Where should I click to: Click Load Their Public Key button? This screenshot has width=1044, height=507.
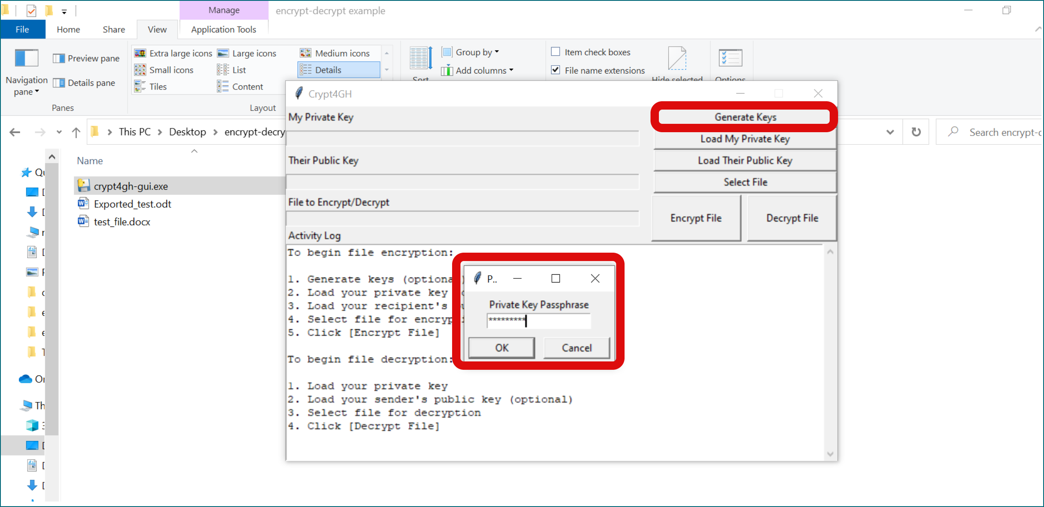click(745, 161)
